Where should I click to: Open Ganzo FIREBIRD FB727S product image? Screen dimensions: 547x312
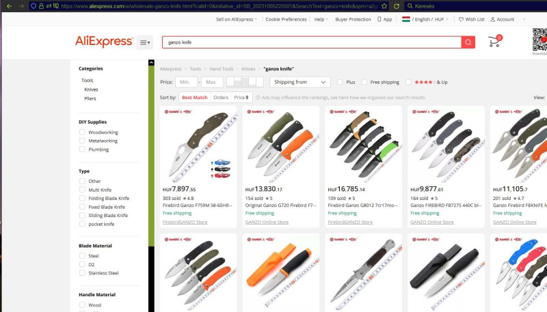446,145
